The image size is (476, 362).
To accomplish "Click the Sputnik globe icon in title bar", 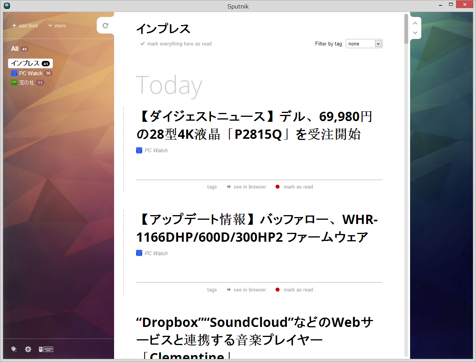I will point(7,6).
